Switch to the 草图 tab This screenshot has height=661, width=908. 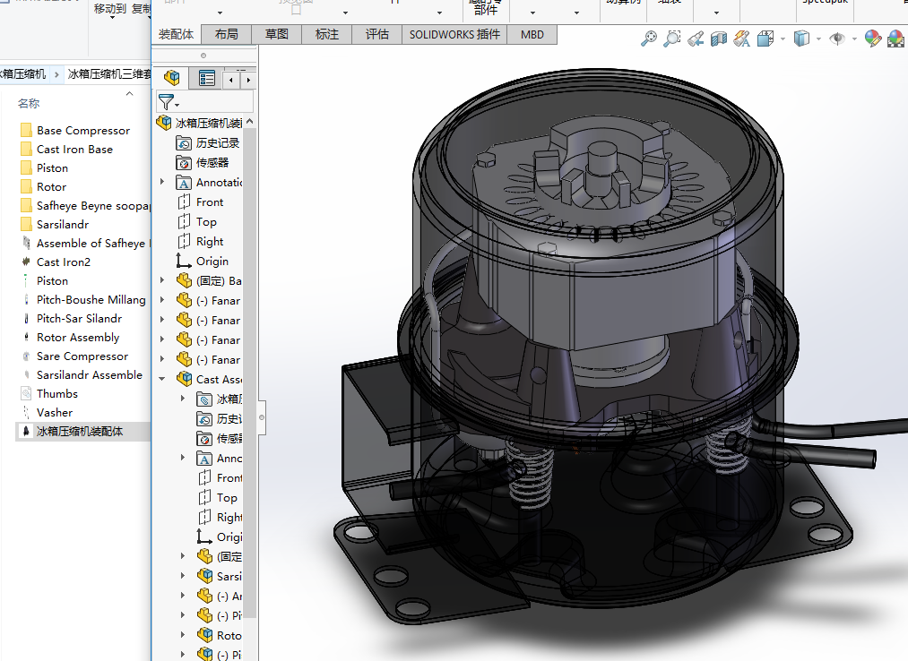(277, 34)
